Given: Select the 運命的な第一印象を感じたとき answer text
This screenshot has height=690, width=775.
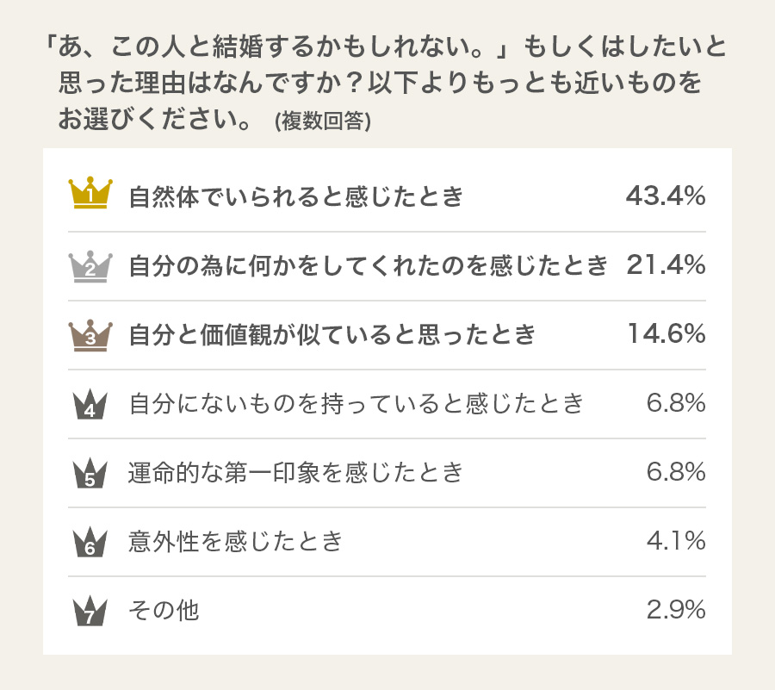Looking at the screenshot, I should (295, 473).
